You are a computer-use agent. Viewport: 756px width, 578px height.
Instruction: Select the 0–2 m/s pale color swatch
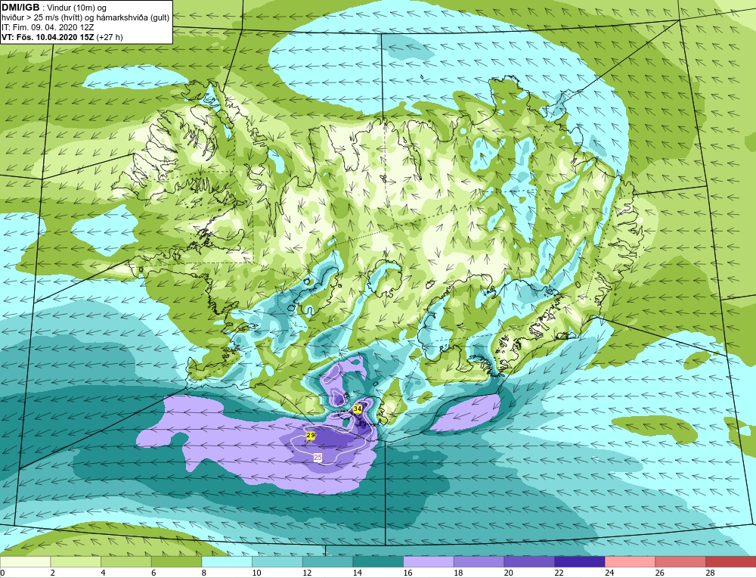pos(25,562)
